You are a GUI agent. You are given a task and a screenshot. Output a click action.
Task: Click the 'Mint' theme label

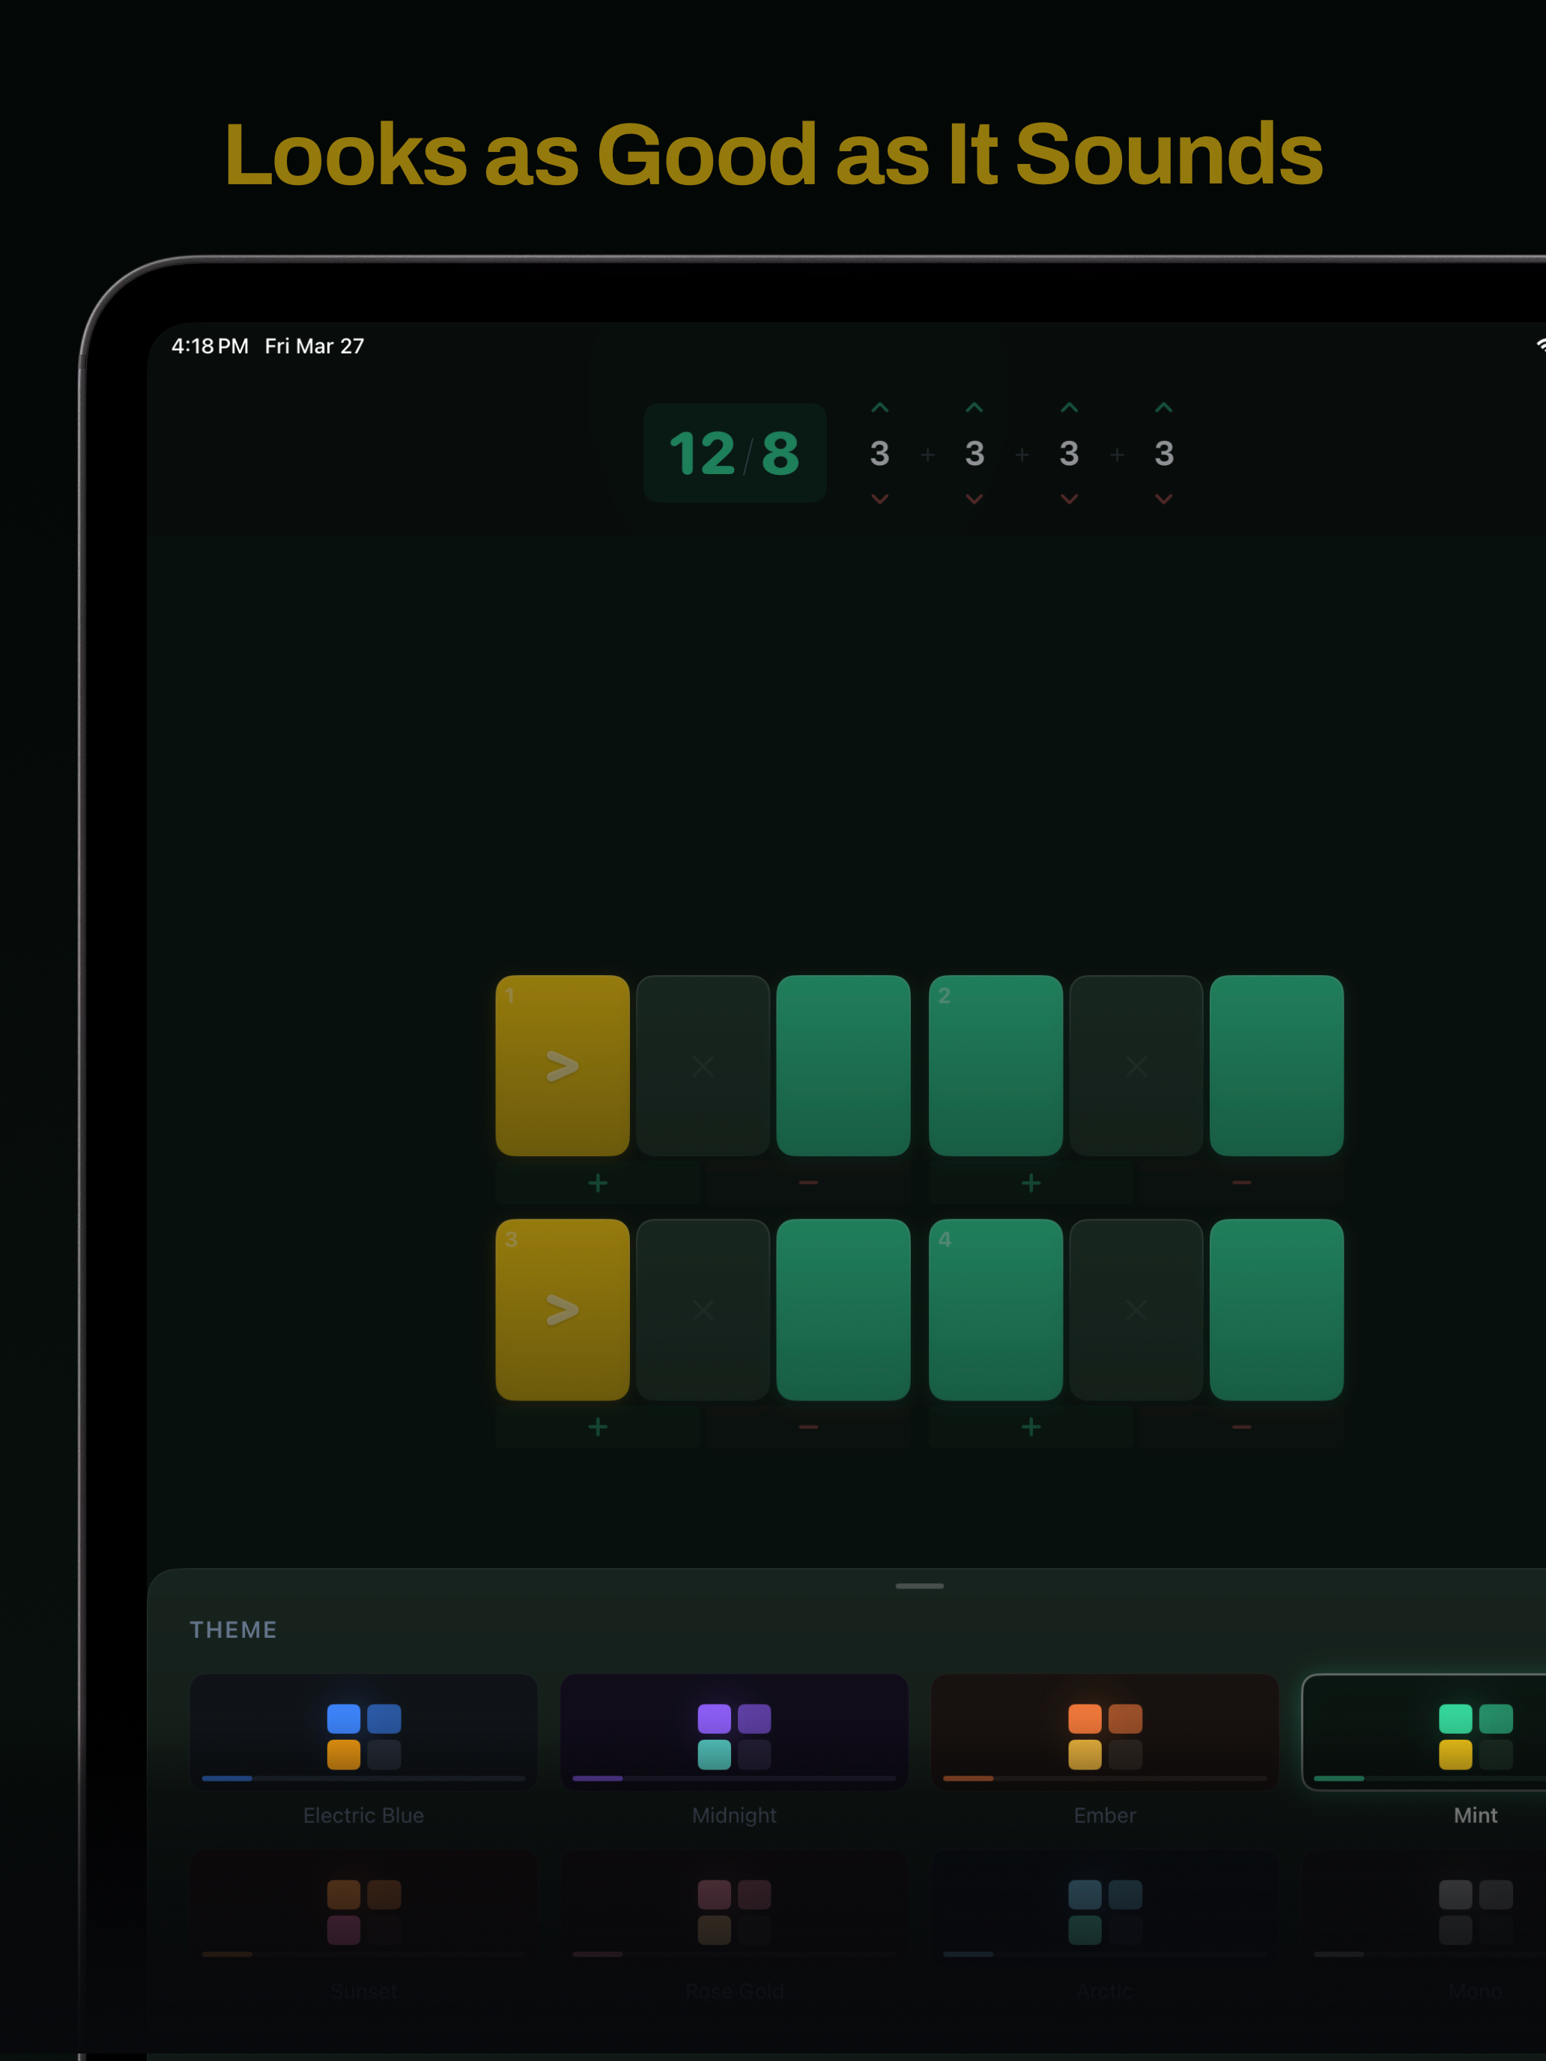[x=1475, y=1815]
